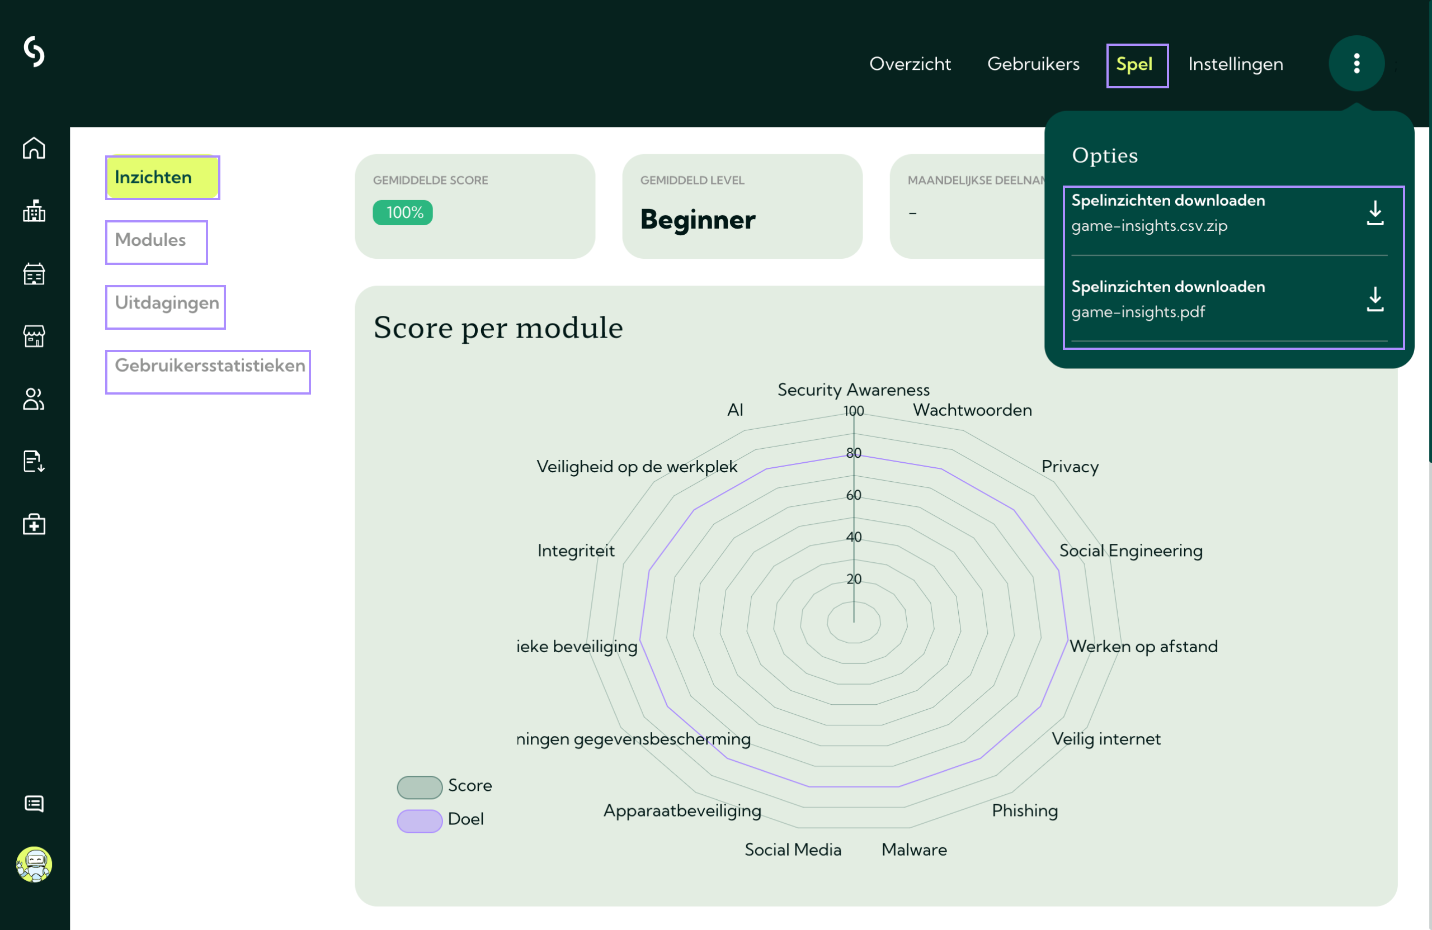1432x930 pixels.
Task: Open the chat messages icon
Action: tap(34, 803)
